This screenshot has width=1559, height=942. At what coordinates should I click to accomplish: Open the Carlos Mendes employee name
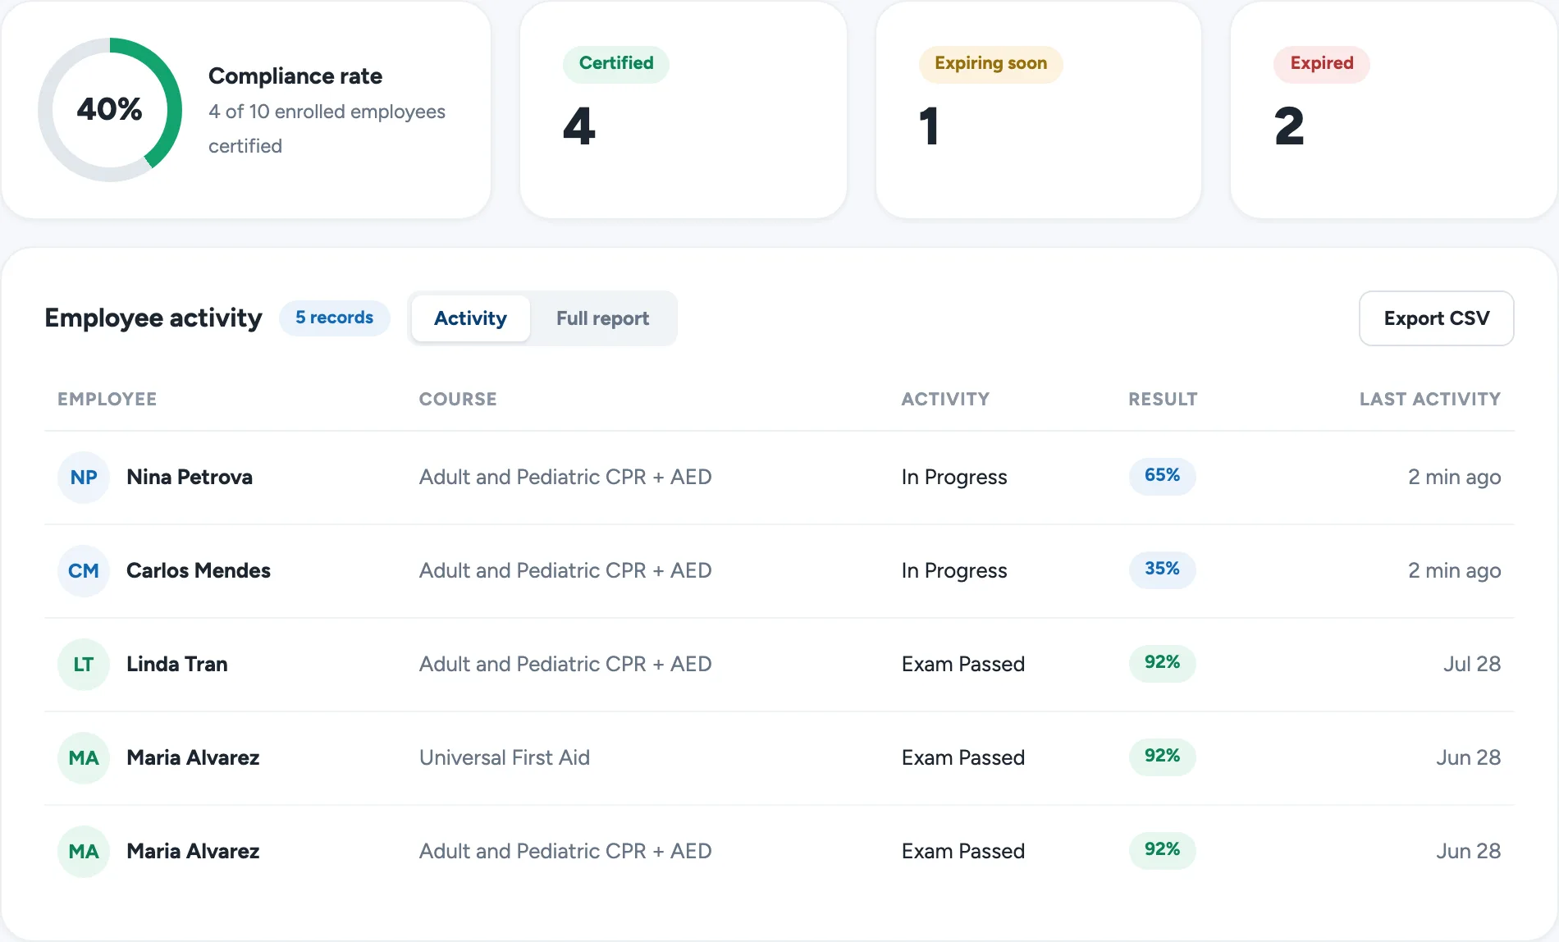[x=199, y=570]
